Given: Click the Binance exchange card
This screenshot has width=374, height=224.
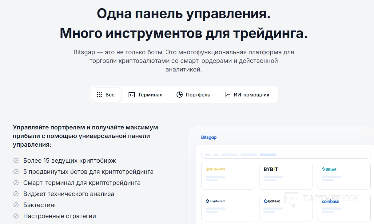Looking at the screenshot, I should tap(228, 176).
